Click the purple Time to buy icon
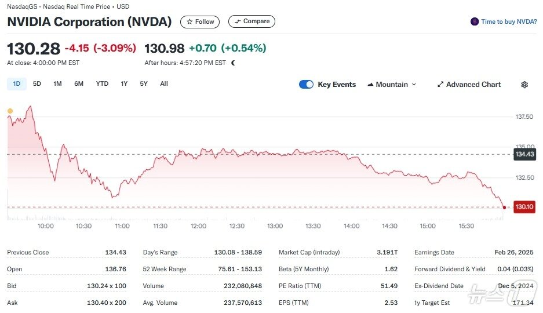Viewport: 543px width, 313px height. [x=475, y=22]
